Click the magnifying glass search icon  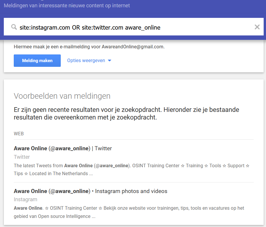[x=14, y=27]
